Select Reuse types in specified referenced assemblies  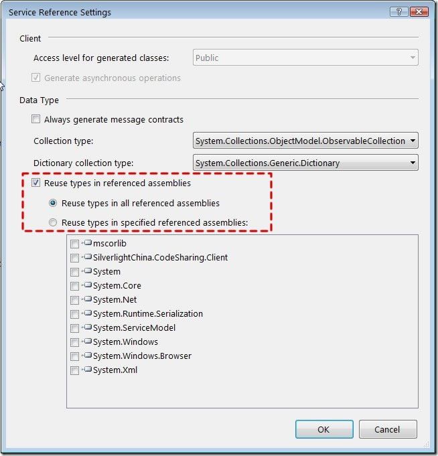53,222
